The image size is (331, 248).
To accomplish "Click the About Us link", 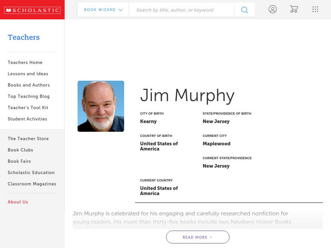I will 17,202.
